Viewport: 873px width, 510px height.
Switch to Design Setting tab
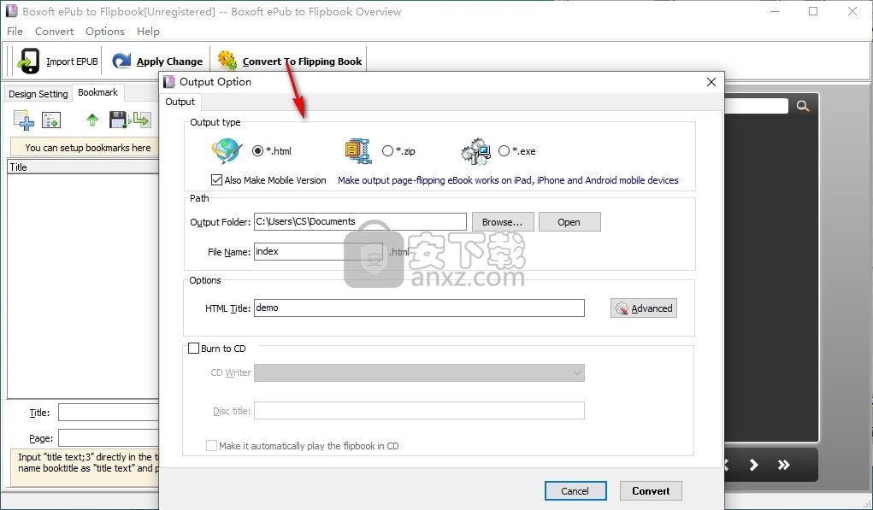point(38,94)
